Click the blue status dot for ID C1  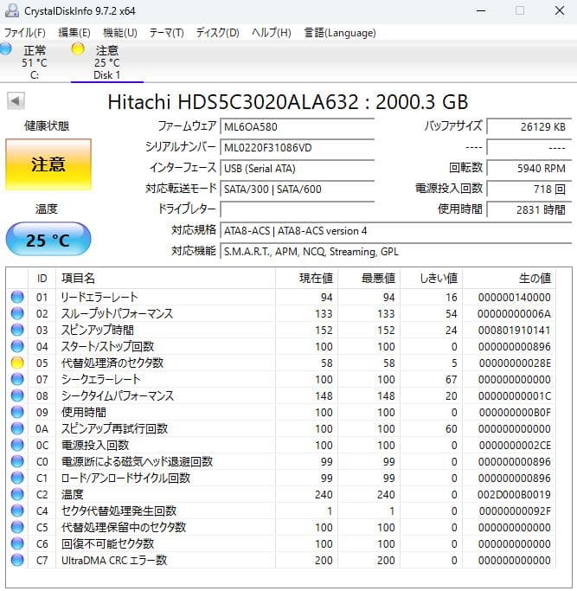[x=17, y=478]
